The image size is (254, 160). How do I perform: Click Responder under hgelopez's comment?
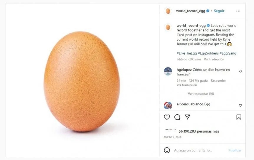click(218, 80)
